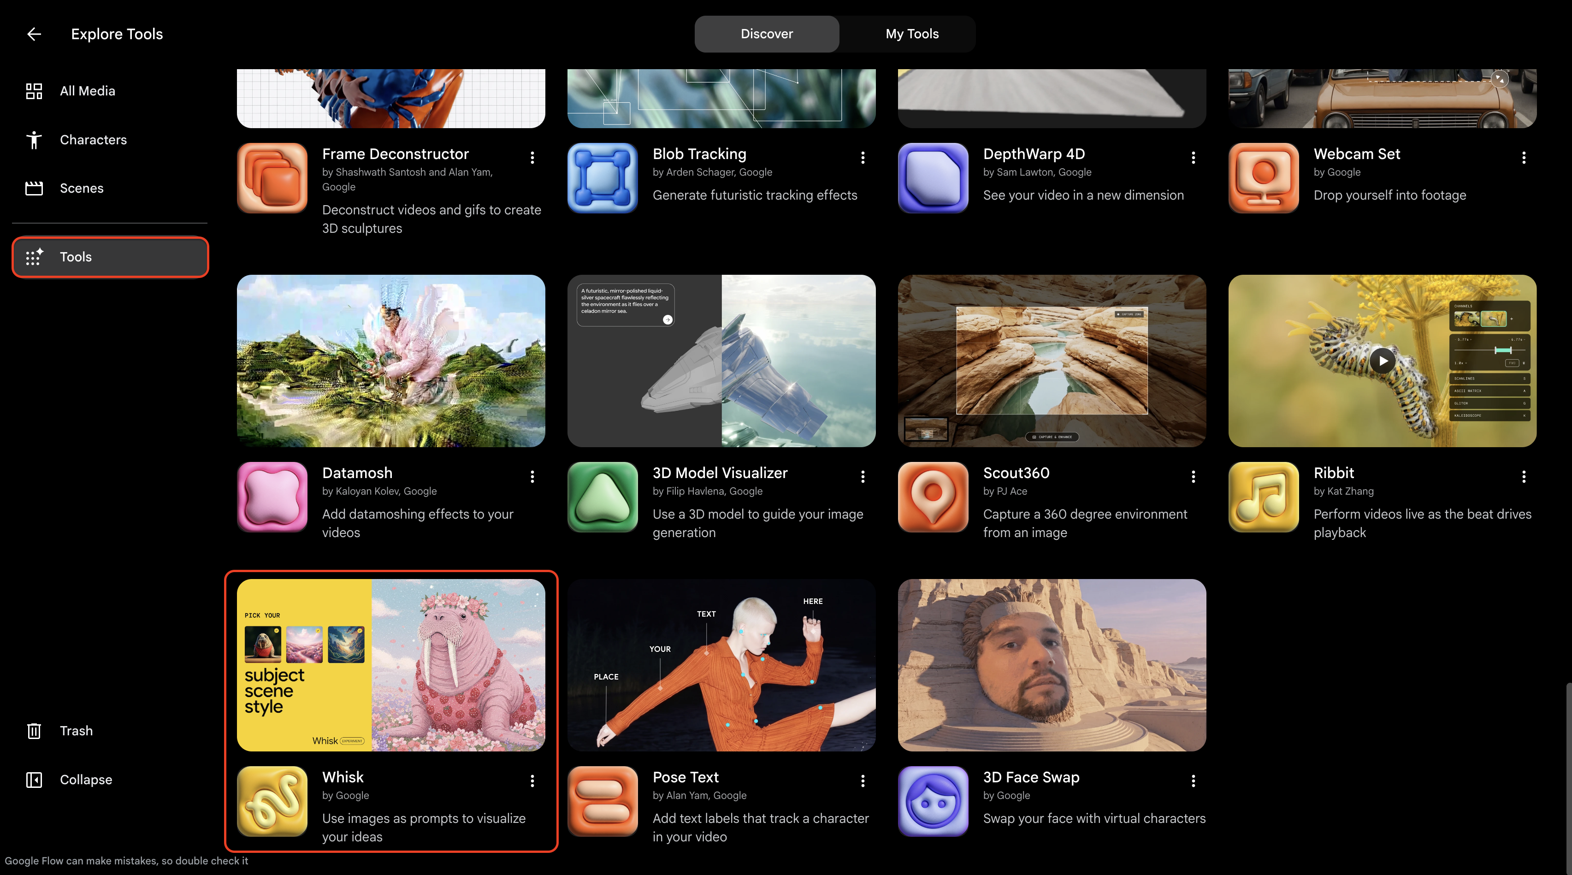This screenshot has width=1572, height=875.
Task: Open the Scout360 canyon preview thumbnail
Action: pyautogui.click(x=1052, y=361)
